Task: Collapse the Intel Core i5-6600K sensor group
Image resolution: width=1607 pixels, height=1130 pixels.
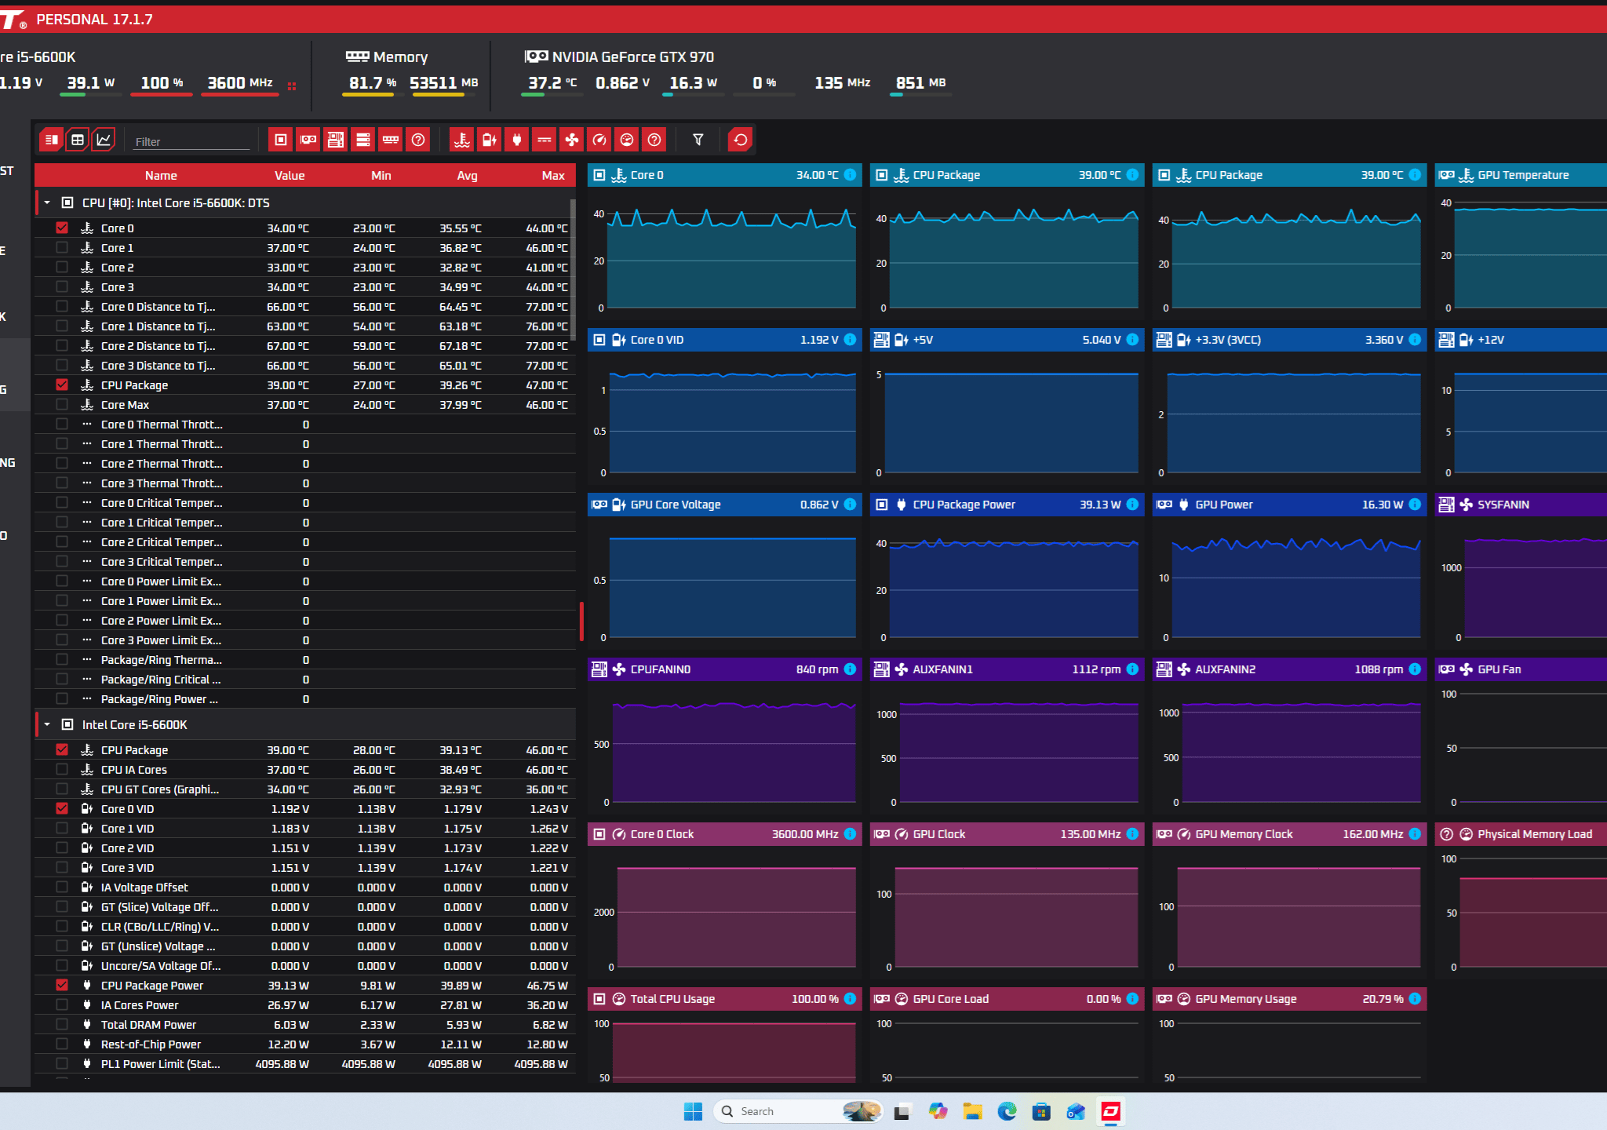Action: coord(47,724)
